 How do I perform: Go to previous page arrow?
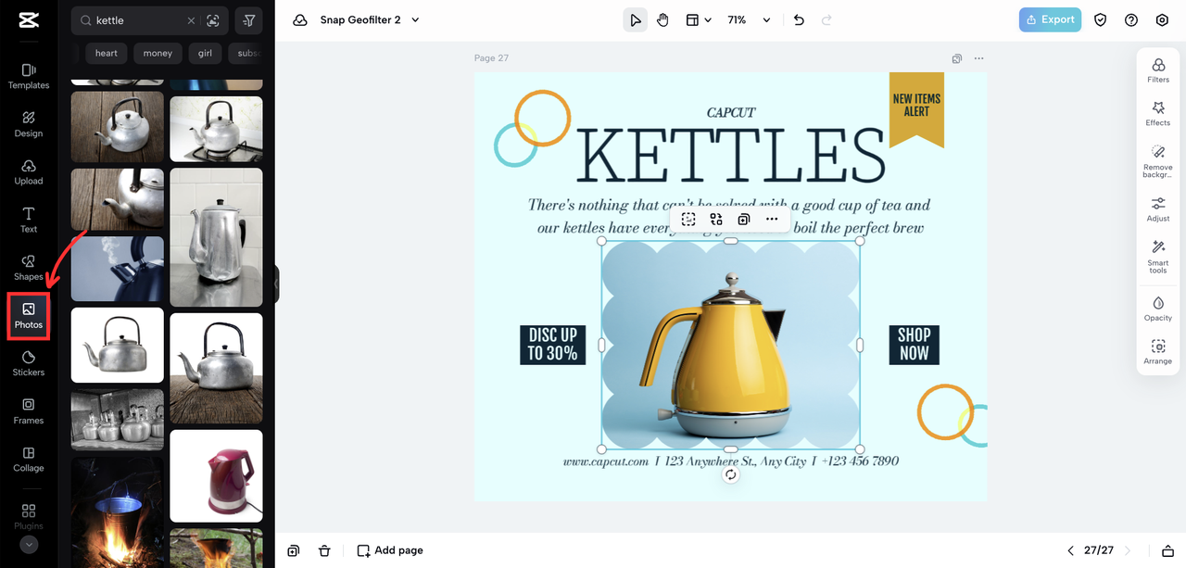pyautogui.click(x=1070, y=550)
